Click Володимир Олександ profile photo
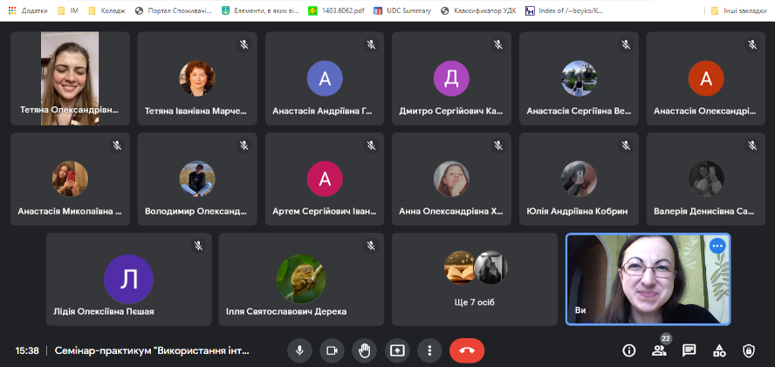 tap(197, 179)
